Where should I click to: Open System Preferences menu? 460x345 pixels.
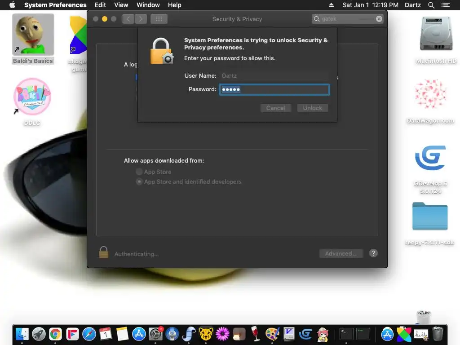point(55,5)
